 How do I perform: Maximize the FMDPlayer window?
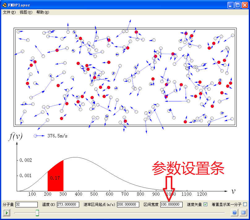pyautogui.click(x=238, y=5)
